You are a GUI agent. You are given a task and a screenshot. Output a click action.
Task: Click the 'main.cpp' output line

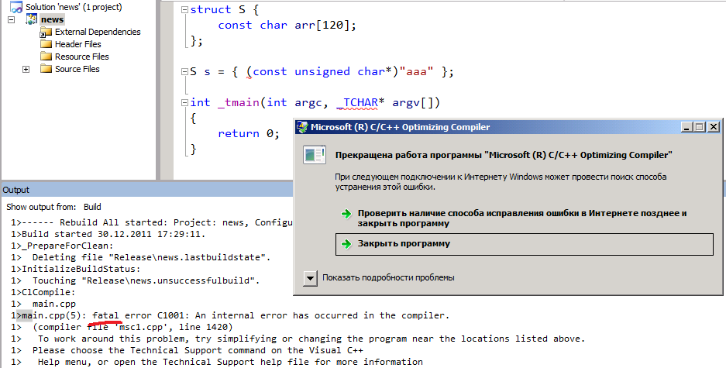pos(43,304)
